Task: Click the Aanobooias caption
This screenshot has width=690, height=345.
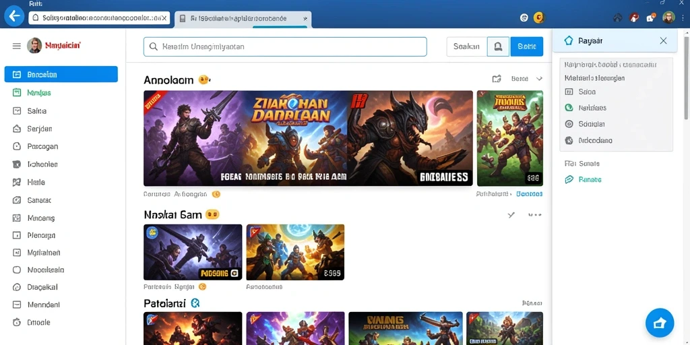Action: point(264,287)
